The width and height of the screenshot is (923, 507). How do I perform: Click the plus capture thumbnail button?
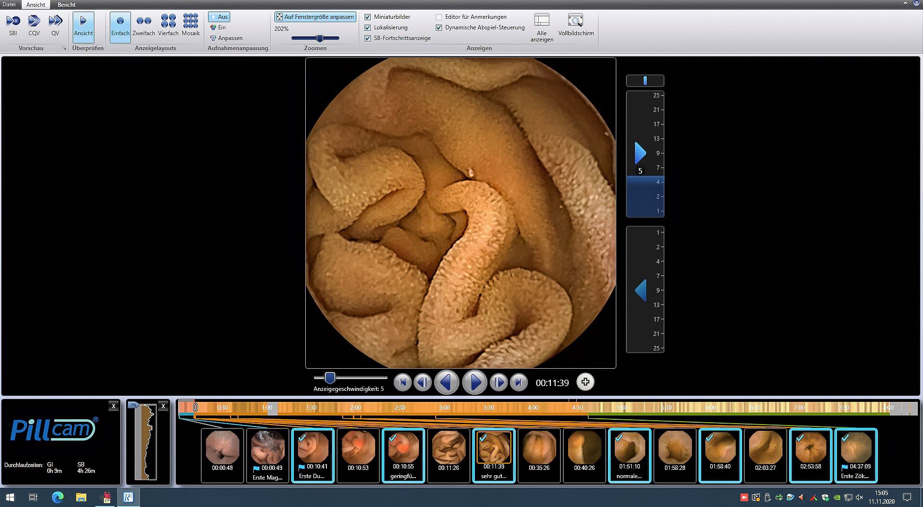pyautogui.click(x=585, y=382)
